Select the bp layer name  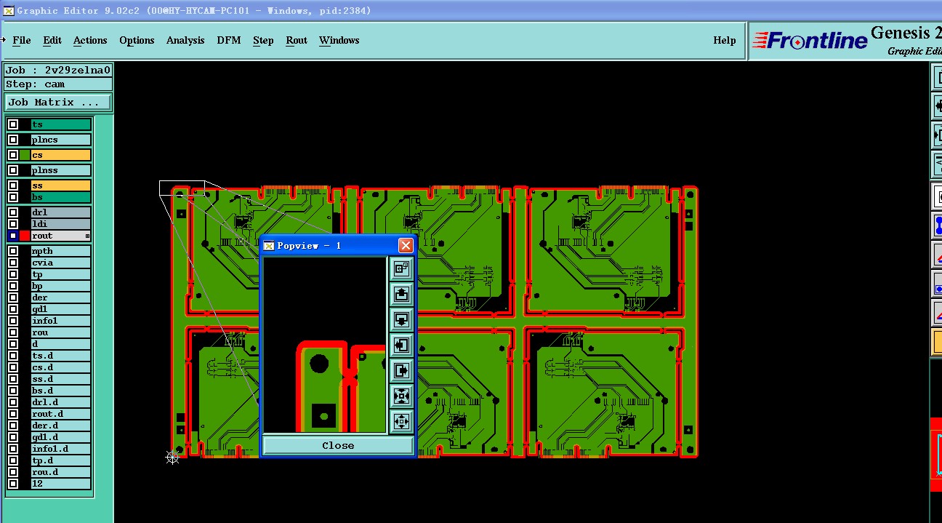61,286
